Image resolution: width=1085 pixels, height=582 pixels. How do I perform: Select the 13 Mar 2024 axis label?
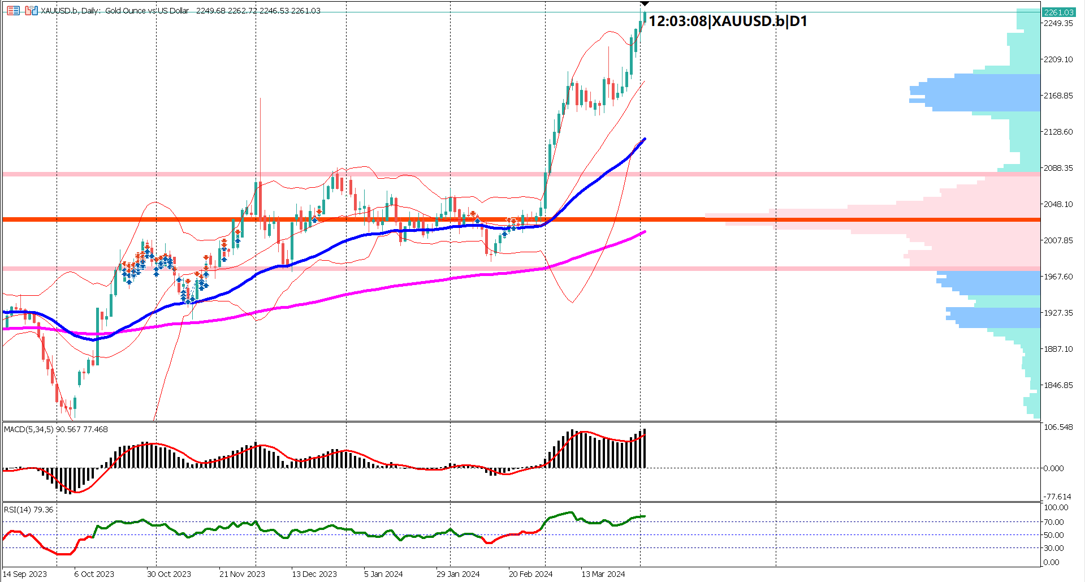pos(603,574)
